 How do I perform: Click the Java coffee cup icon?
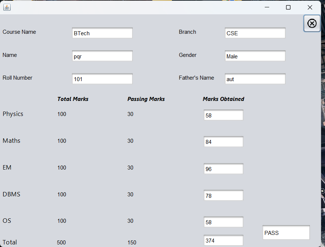pos(7,7)
